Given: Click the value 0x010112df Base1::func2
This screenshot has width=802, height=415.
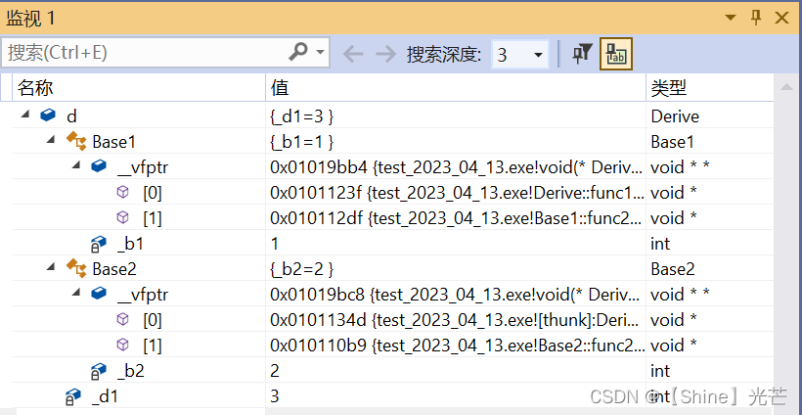Looking at the screenshot, I should 455,218.
